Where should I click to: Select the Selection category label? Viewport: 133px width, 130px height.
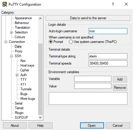[21, 32]
